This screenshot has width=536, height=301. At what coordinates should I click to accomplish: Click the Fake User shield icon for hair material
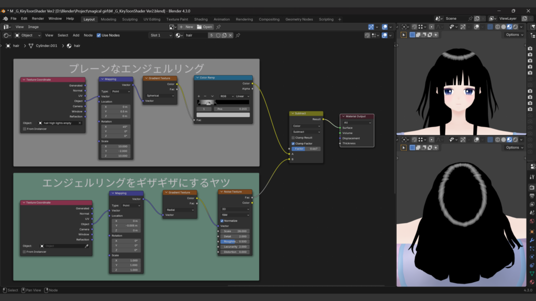coord(218,35)
